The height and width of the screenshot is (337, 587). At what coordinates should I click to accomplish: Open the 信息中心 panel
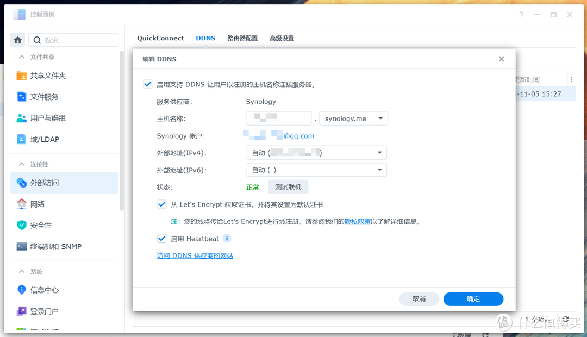pos(45,290)
